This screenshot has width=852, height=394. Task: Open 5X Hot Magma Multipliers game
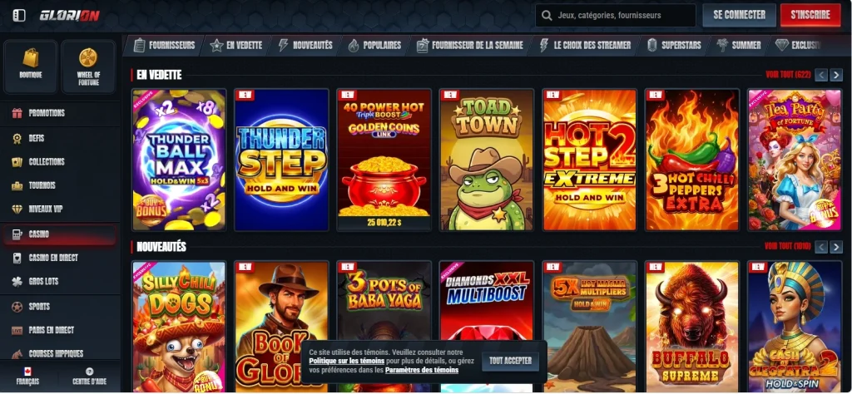click(x=590, y=327)
